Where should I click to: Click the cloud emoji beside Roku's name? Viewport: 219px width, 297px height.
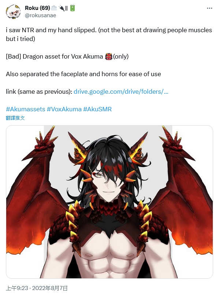(54, 8)
